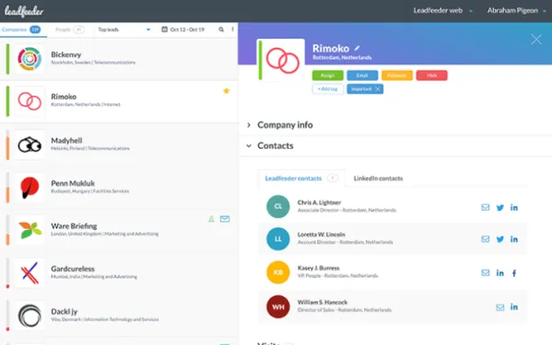Click the green Assign button

(x=327, y=75)
